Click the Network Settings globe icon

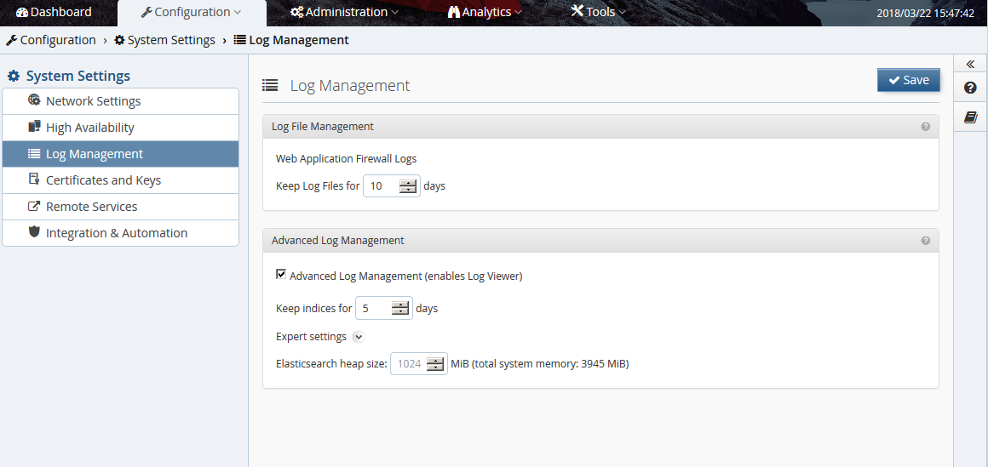tap(34, 100)
